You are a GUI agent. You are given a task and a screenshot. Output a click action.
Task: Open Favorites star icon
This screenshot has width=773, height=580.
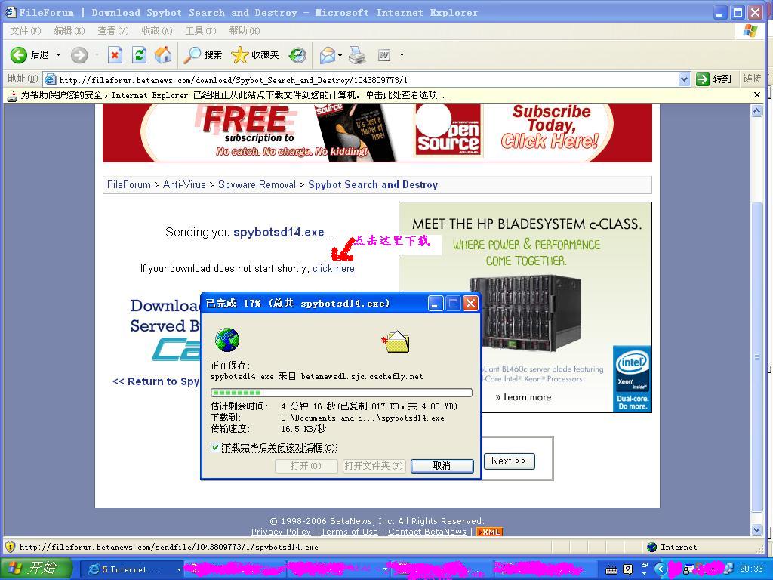pos(239,54)
